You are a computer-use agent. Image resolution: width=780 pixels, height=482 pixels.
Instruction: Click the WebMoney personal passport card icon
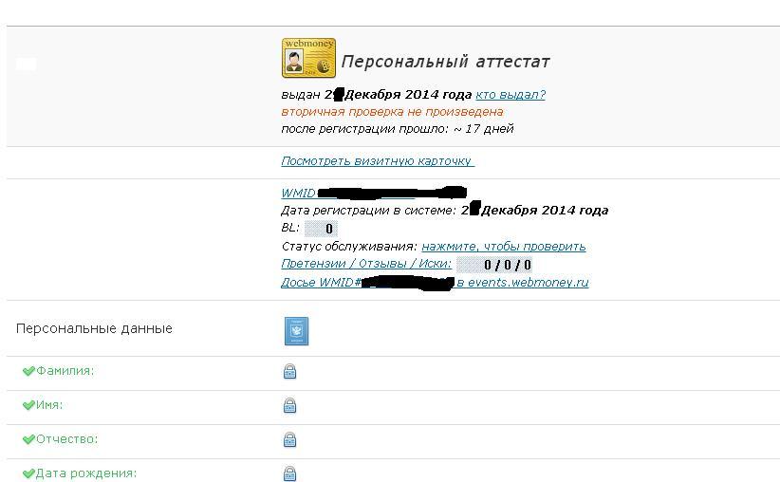[x=308, y=58]
